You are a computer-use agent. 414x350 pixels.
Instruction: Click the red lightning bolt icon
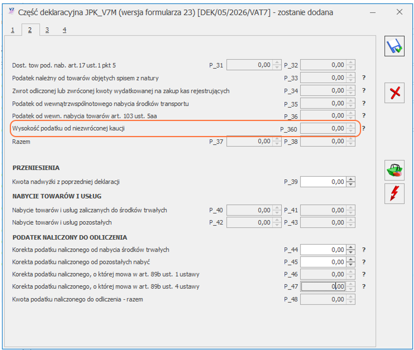394,193
